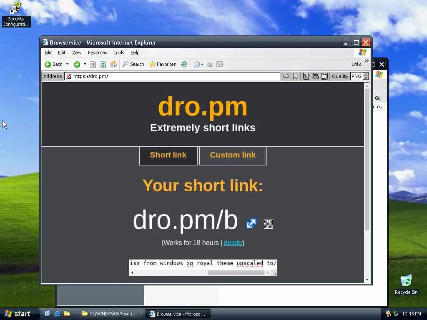
Task: Stop page loading with the Stop icon
Action: [93, 64]
